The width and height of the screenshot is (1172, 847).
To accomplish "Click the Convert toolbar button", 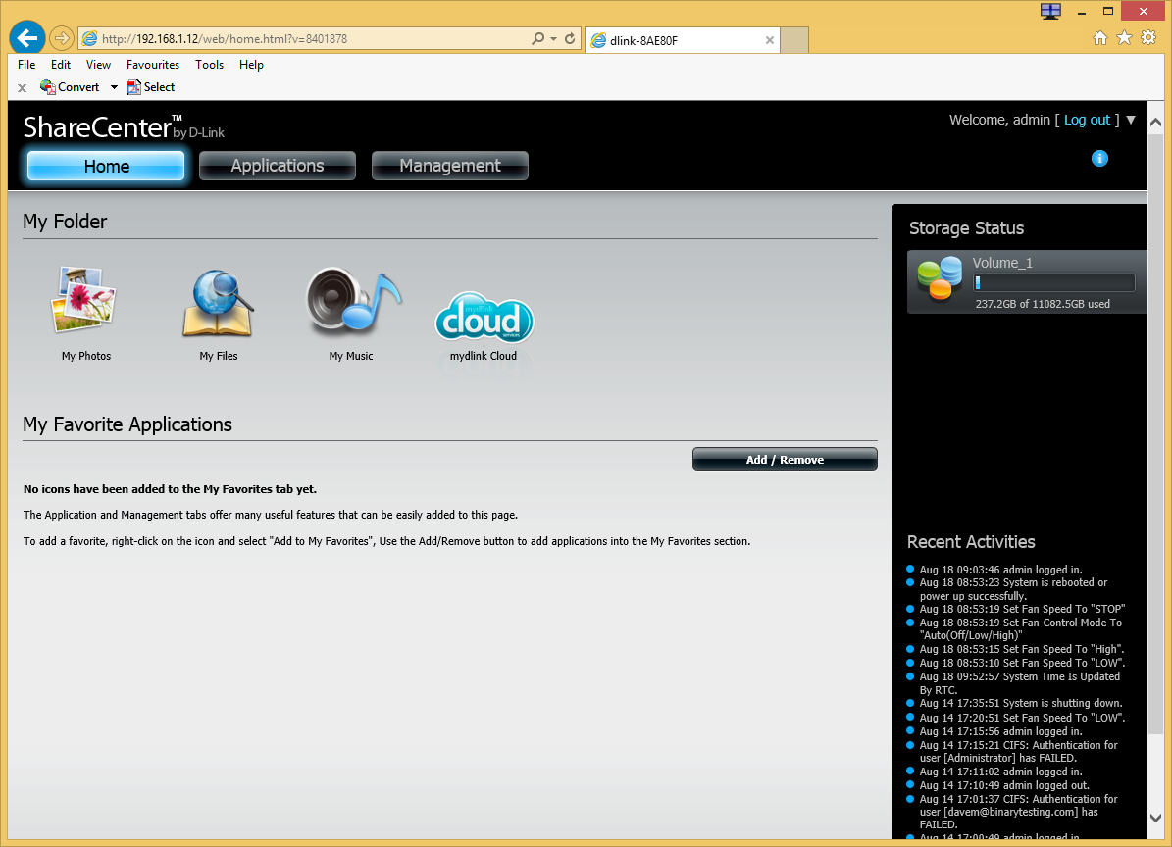I will (x=70, y=87).
